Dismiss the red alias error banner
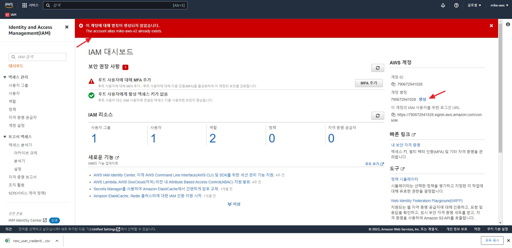The width and height of the screenshot is (512, 248). (x=491, y=26)
